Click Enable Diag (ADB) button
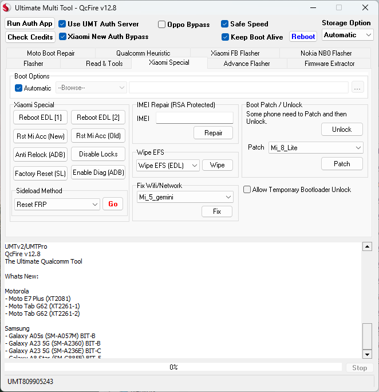This screenshot has width=379, height=392. click(98, 173)
